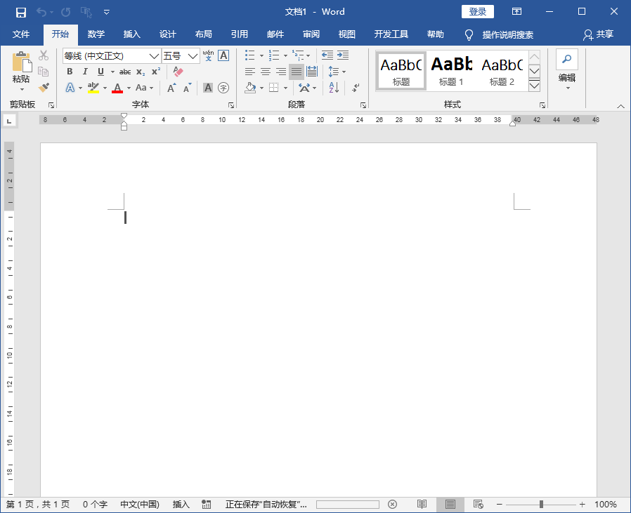Select the 标题 1 style
The height and width of the screenshot is (513, 631).
point(451,71)
